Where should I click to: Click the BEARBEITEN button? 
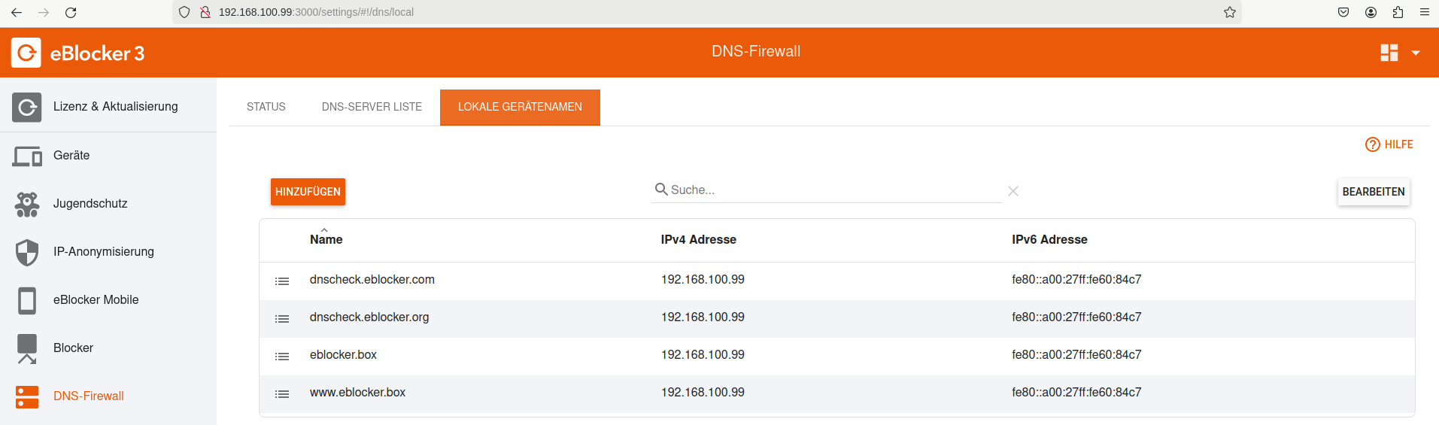tap(1374, 192)
